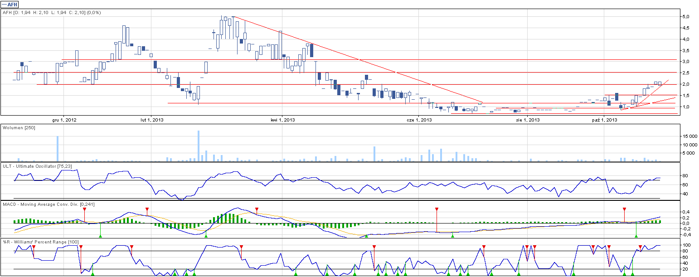Select the Wolumen [250] panel title

click(x=19, y=128)
